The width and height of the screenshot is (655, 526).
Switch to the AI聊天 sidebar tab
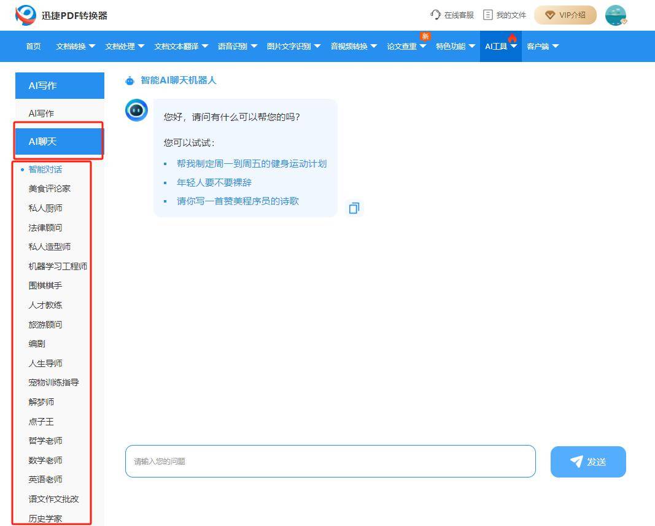point(43,141)
